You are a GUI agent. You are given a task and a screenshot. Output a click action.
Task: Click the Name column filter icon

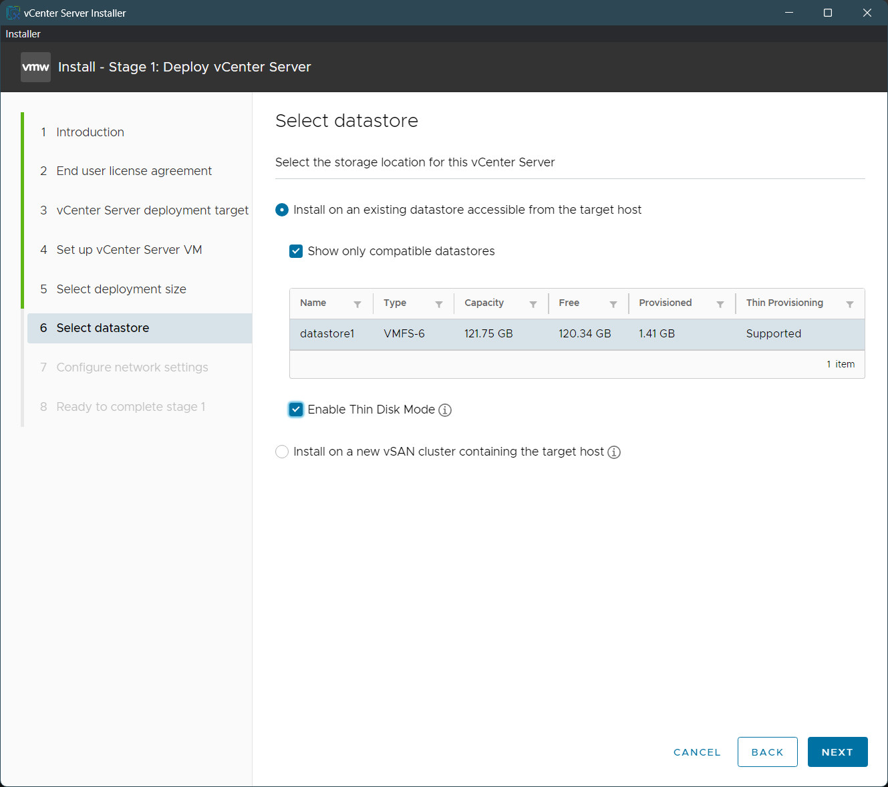click(357, 304)
